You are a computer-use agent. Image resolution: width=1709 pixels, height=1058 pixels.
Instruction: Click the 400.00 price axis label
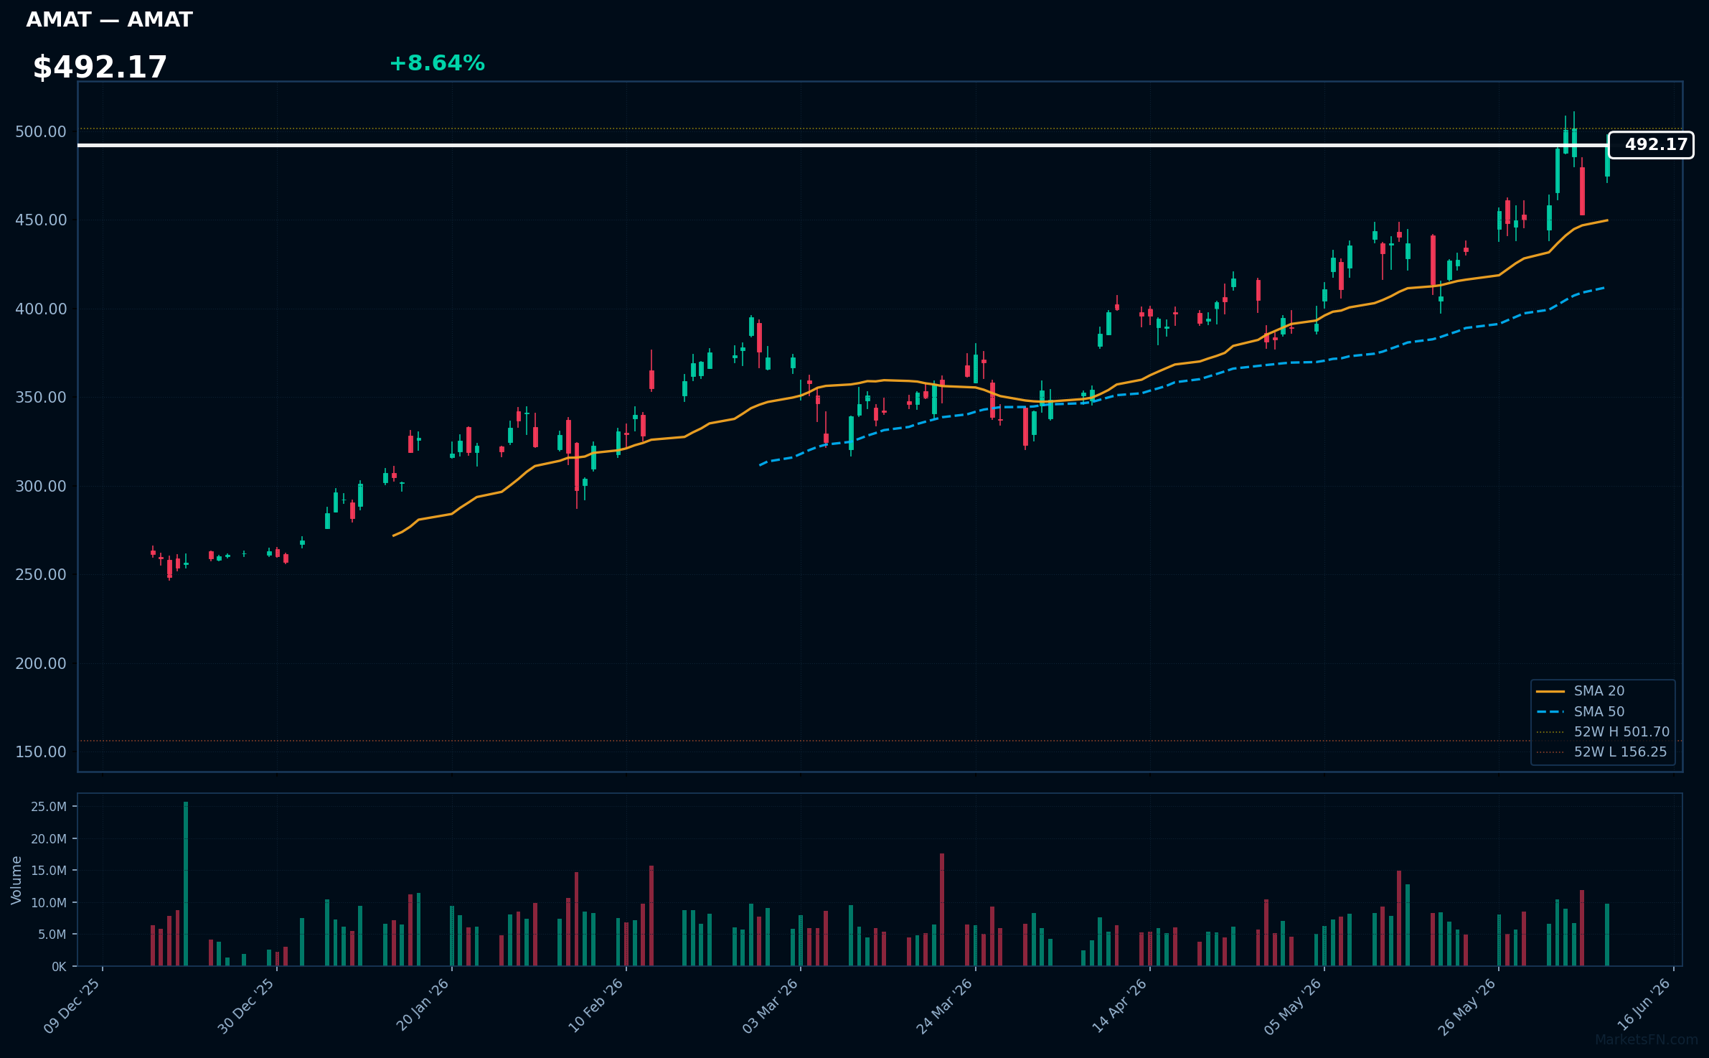pyautogui.click(x=41, y=309)
